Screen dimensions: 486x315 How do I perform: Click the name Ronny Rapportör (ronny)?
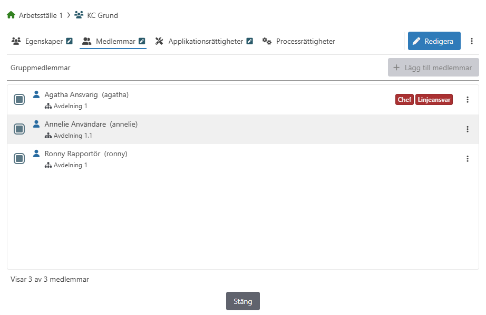[86, 154]
